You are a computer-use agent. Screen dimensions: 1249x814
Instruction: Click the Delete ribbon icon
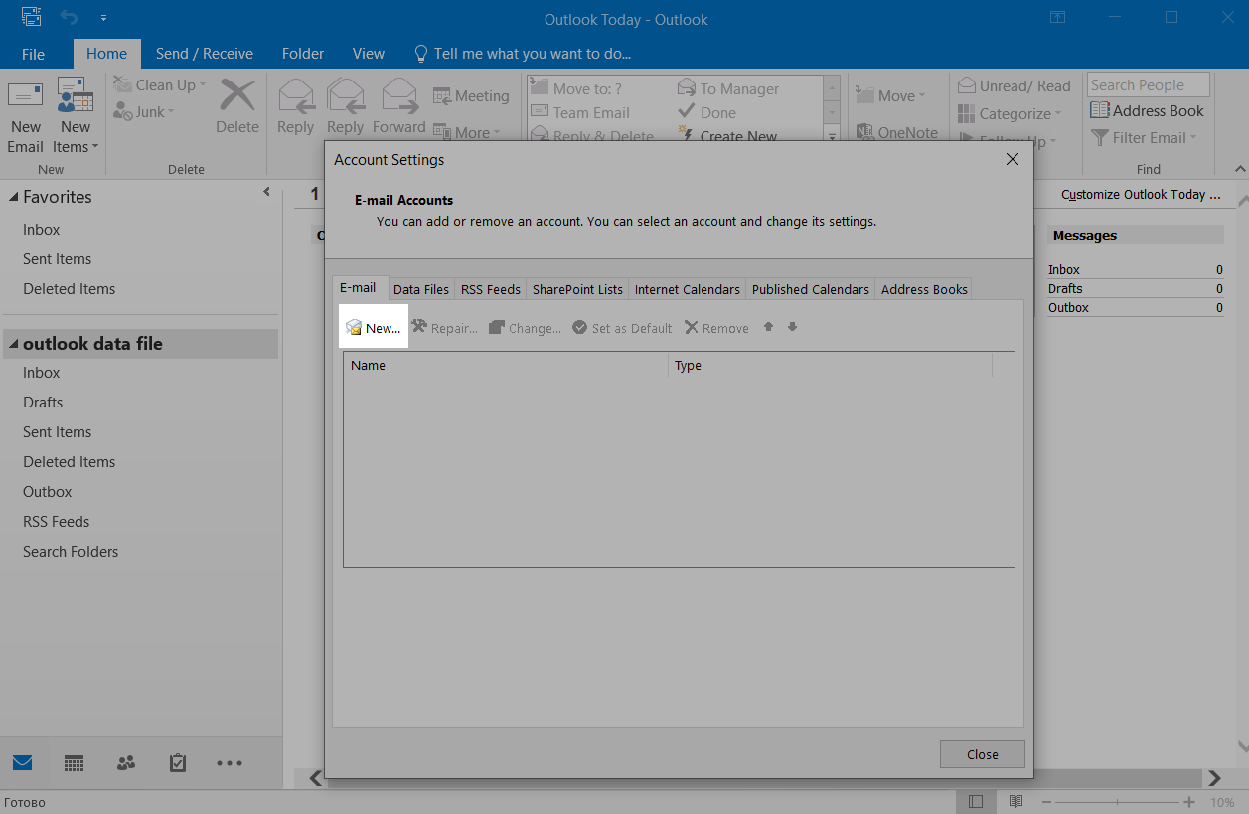pos(237,107)
